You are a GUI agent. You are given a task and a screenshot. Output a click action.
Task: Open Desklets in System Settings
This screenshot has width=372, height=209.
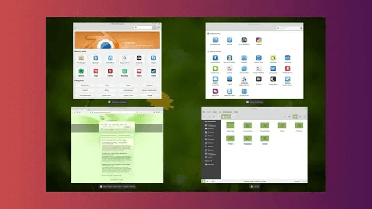pos(273,59)
